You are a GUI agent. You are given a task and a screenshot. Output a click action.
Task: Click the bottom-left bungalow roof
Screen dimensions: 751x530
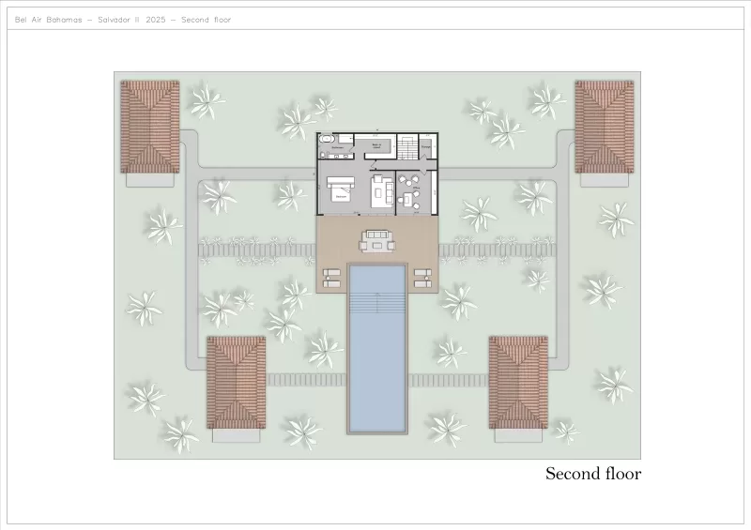237,382
